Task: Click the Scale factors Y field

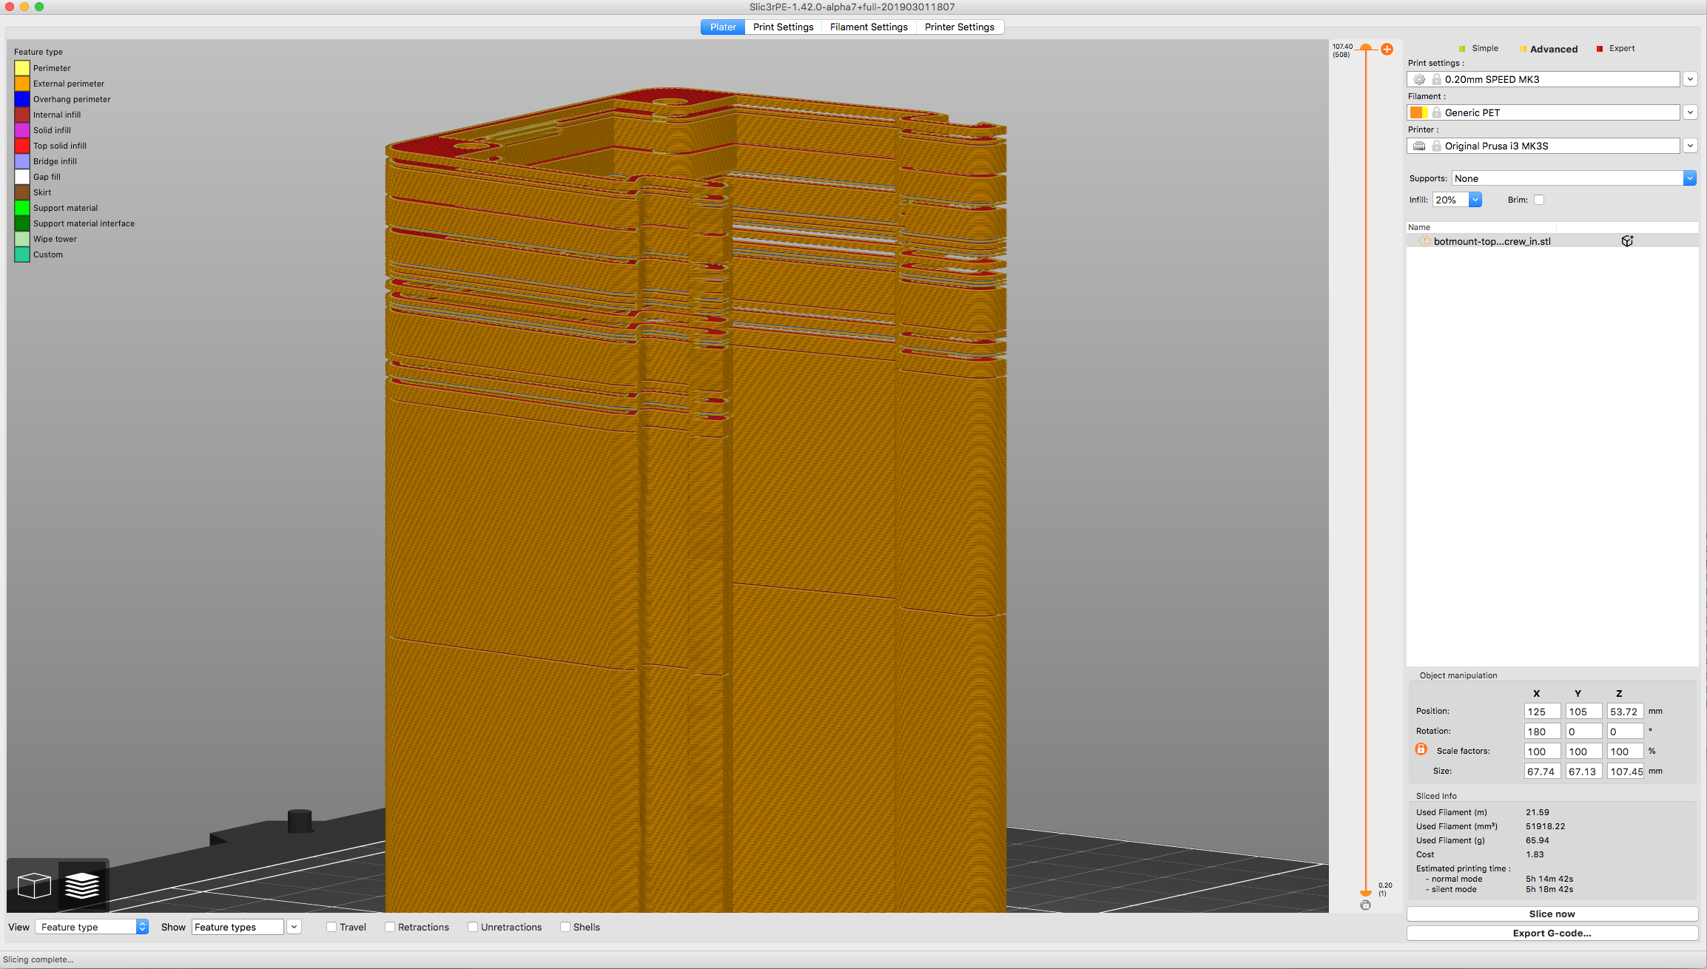Action: pos(1583,752)
